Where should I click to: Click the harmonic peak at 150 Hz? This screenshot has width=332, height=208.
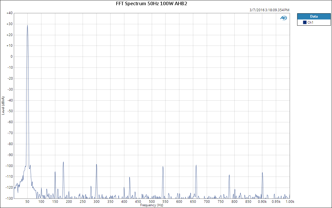(55, 172)
